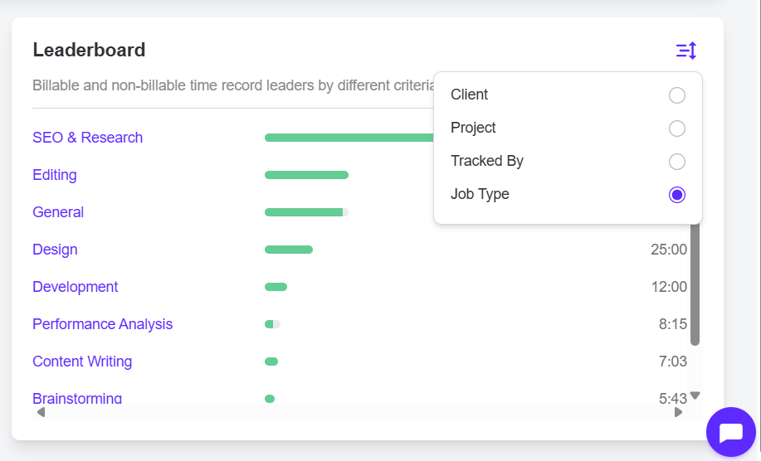Click the 12:00 time value
The height and width of the screenshot is (461, 761).
coord(669,287)
